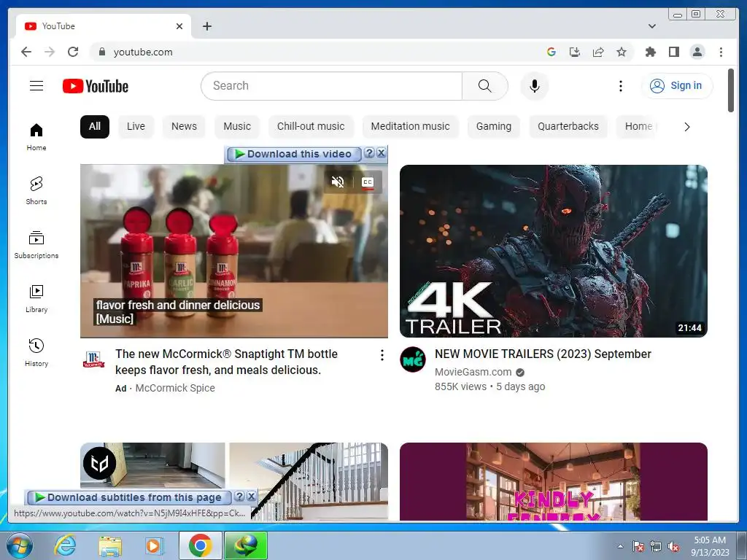Image resolution: width=747 pixels, height=560 pixels.
Task: Select the Music filter chip
Action: (237, 127)
